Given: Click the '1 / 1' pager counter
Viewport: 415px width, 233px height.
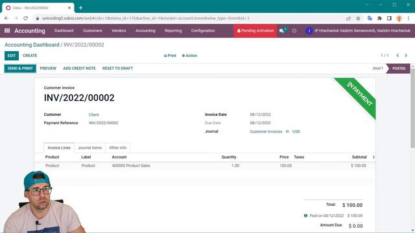Looking at the screenshot, I should coord(385,56).
